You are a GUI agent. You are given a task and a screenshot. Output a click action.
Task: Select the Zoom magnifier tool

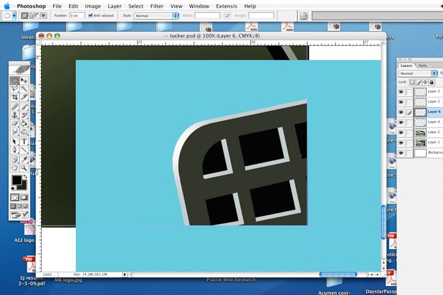point(24,168)
